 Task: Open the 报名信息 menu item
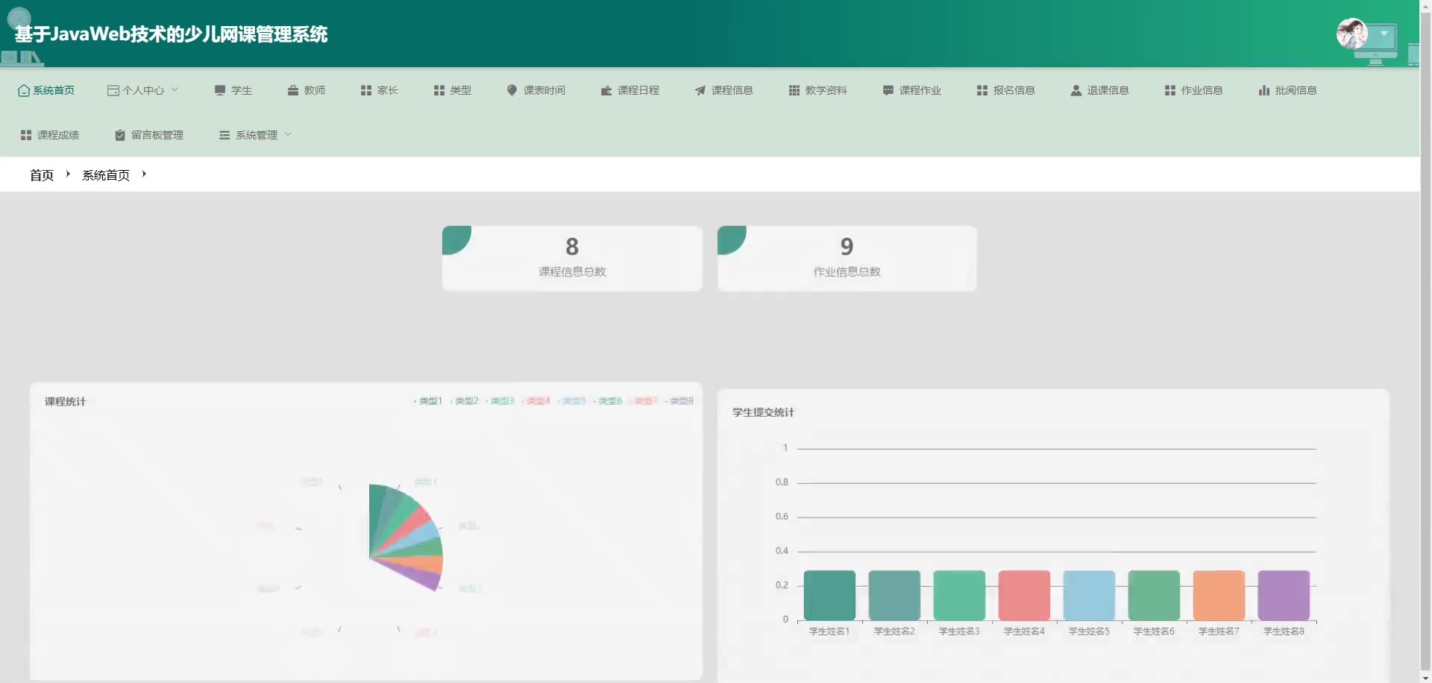(x=1006, y=90)
